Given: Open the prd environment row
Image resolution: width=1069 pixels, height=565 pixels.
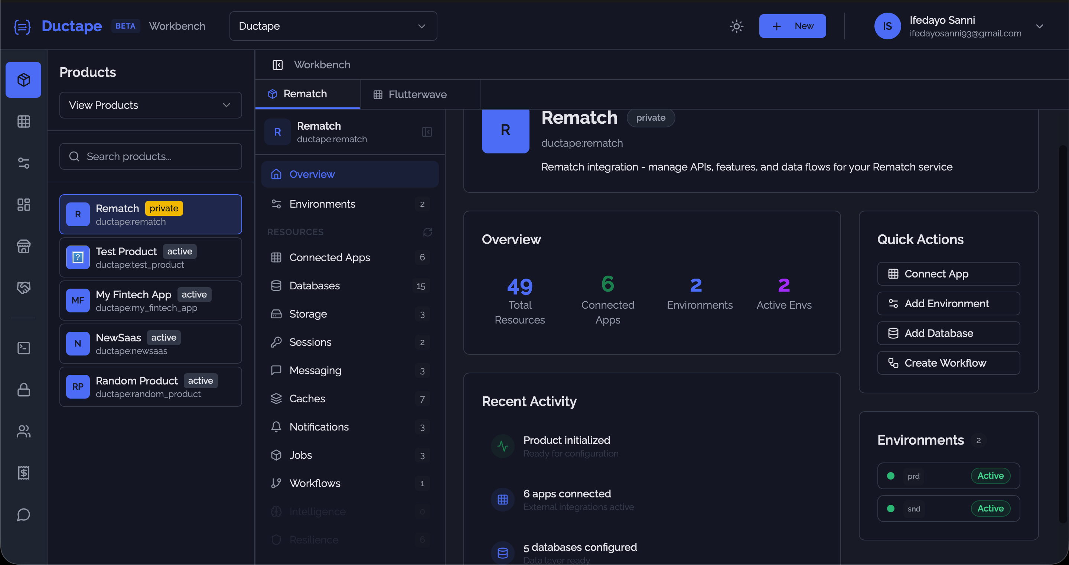Looking at the screenshot, I should pyautogui.click(x=948, y=476).
